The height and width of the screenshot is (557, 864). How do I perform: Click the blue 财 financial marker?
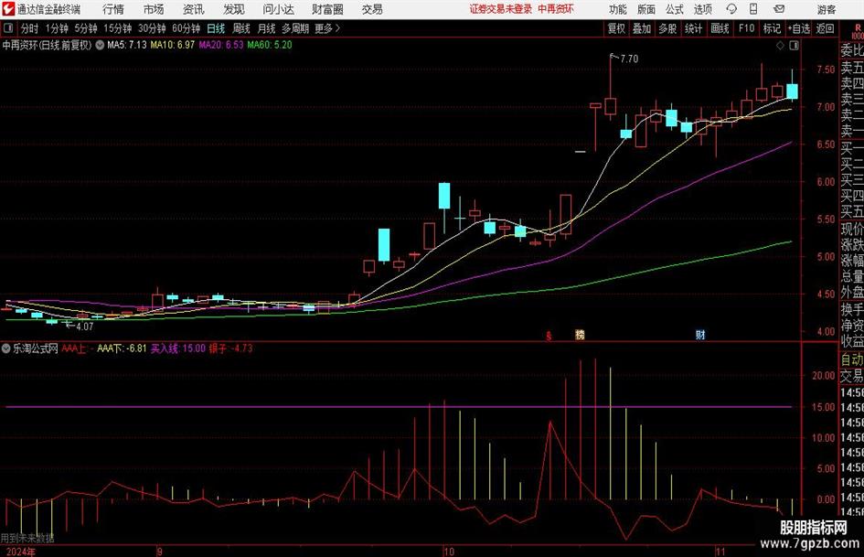tap(700, 335)
